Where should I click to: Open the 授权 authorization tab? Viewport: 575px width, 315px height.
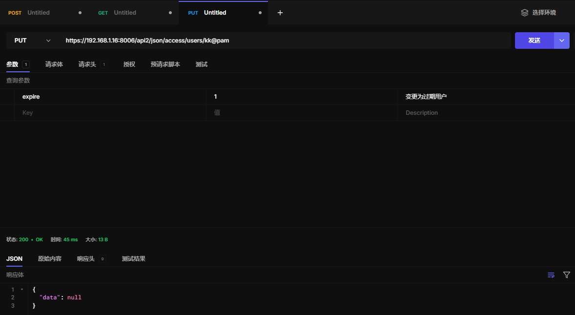coord(129,64)
